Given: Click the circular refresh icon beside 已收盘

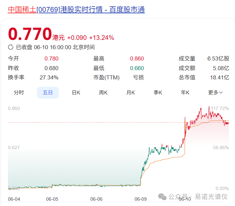Looking at the screenshot, I should point(11,47).
